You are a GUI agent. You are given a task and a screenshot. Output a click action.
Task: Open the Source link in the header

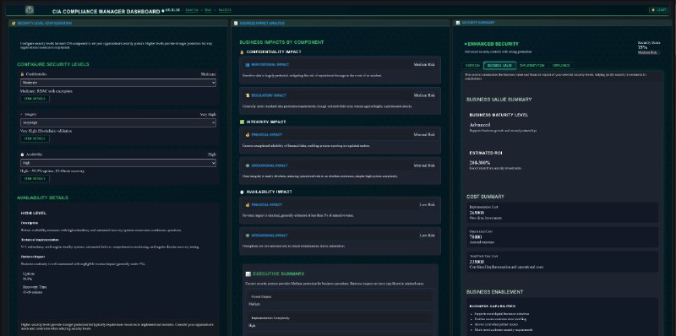coord(192,9)
